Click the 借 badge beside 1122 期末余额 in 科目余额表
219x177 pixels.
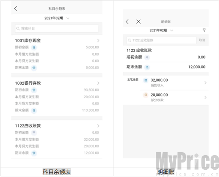click(34, 153)
